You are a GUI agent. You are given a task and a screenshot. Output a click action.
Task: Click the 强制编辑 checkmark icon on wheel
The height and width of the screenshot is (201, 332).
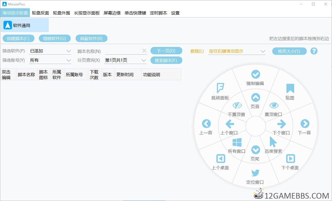[x=255, y=74]
